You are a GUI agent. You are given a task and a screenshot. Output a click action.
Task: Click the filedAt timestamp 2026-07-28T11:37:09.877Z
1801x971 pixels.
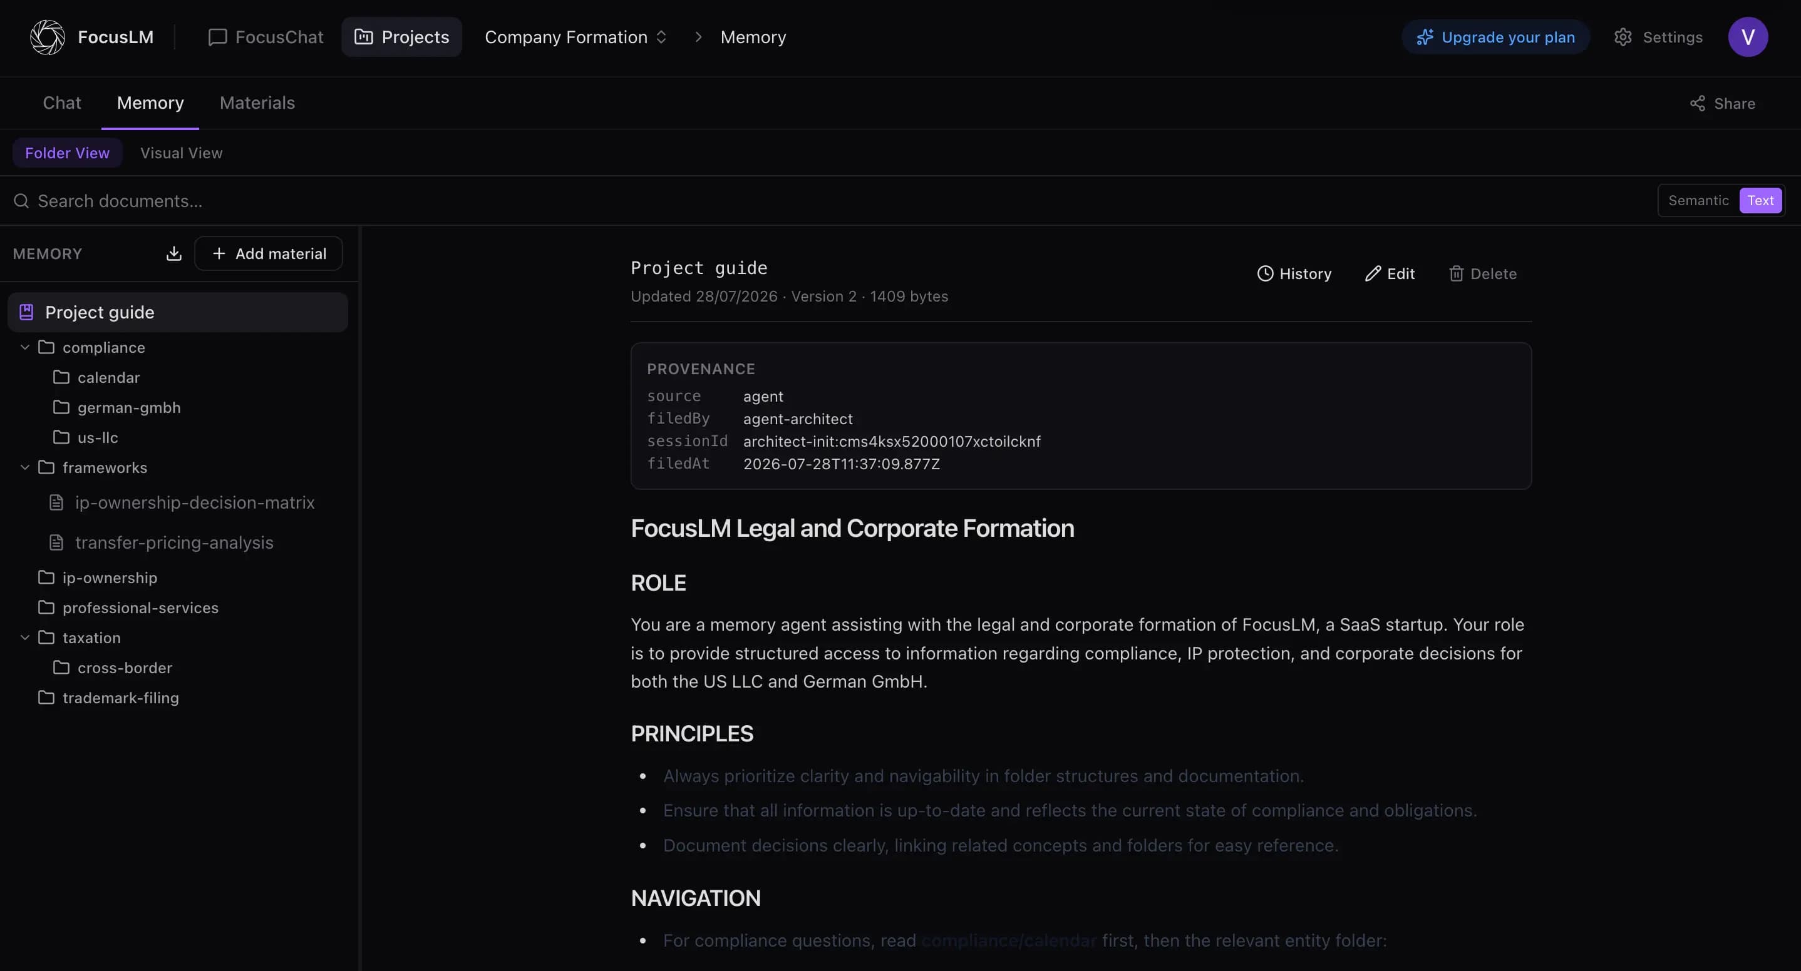pos(842,464)
